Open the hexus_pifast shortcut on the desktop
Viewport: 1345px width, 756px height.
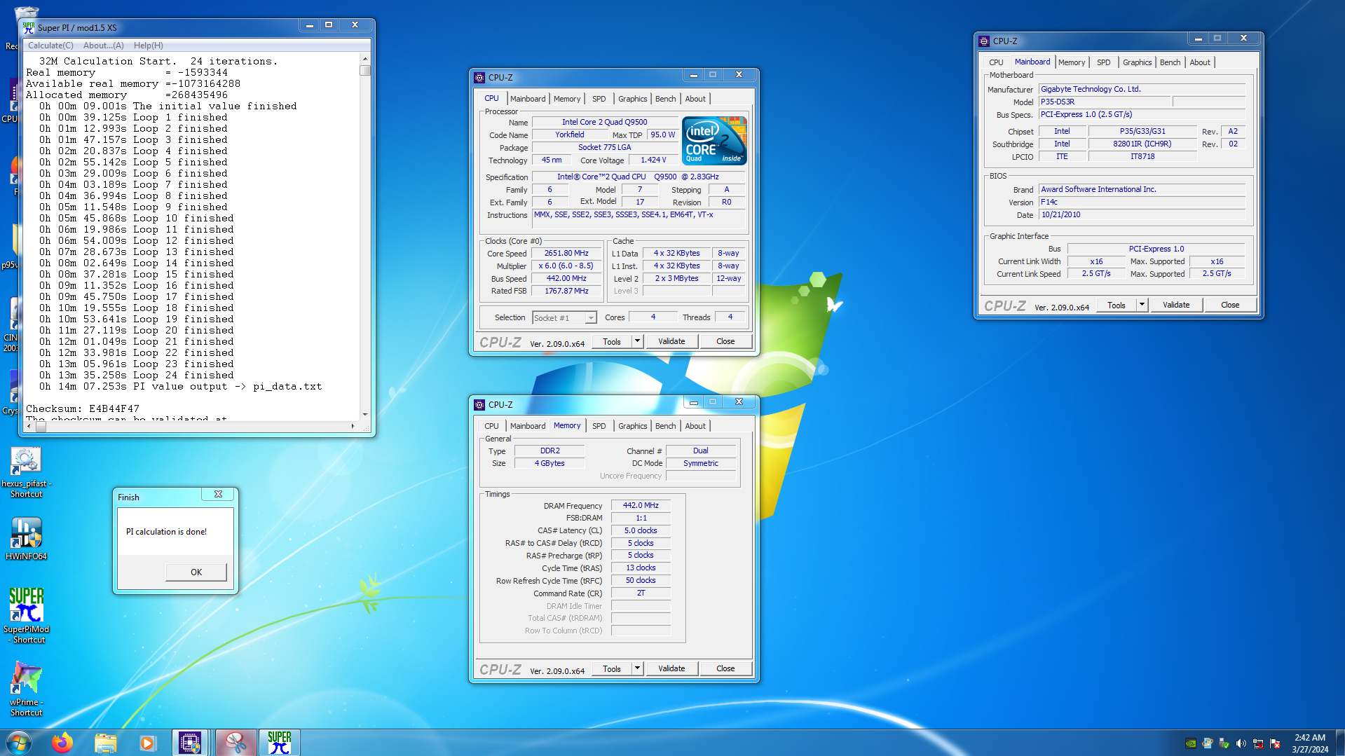click(26, 473)
